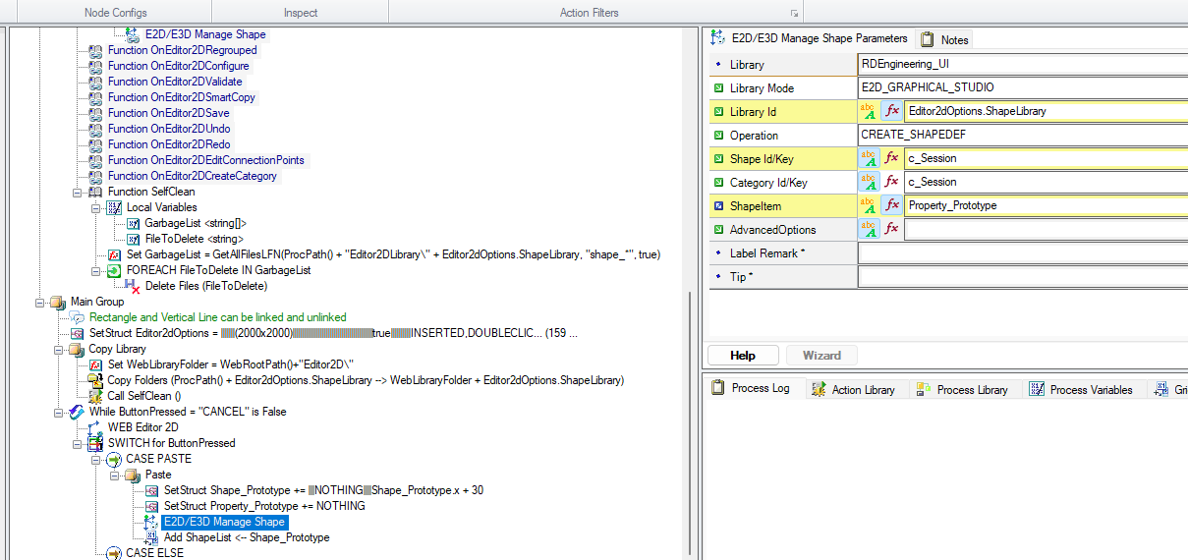The image size is (1188, 560).
Task: Click the Action Filters pin icon
Action: pyautogui.click(x=793, y=14)
